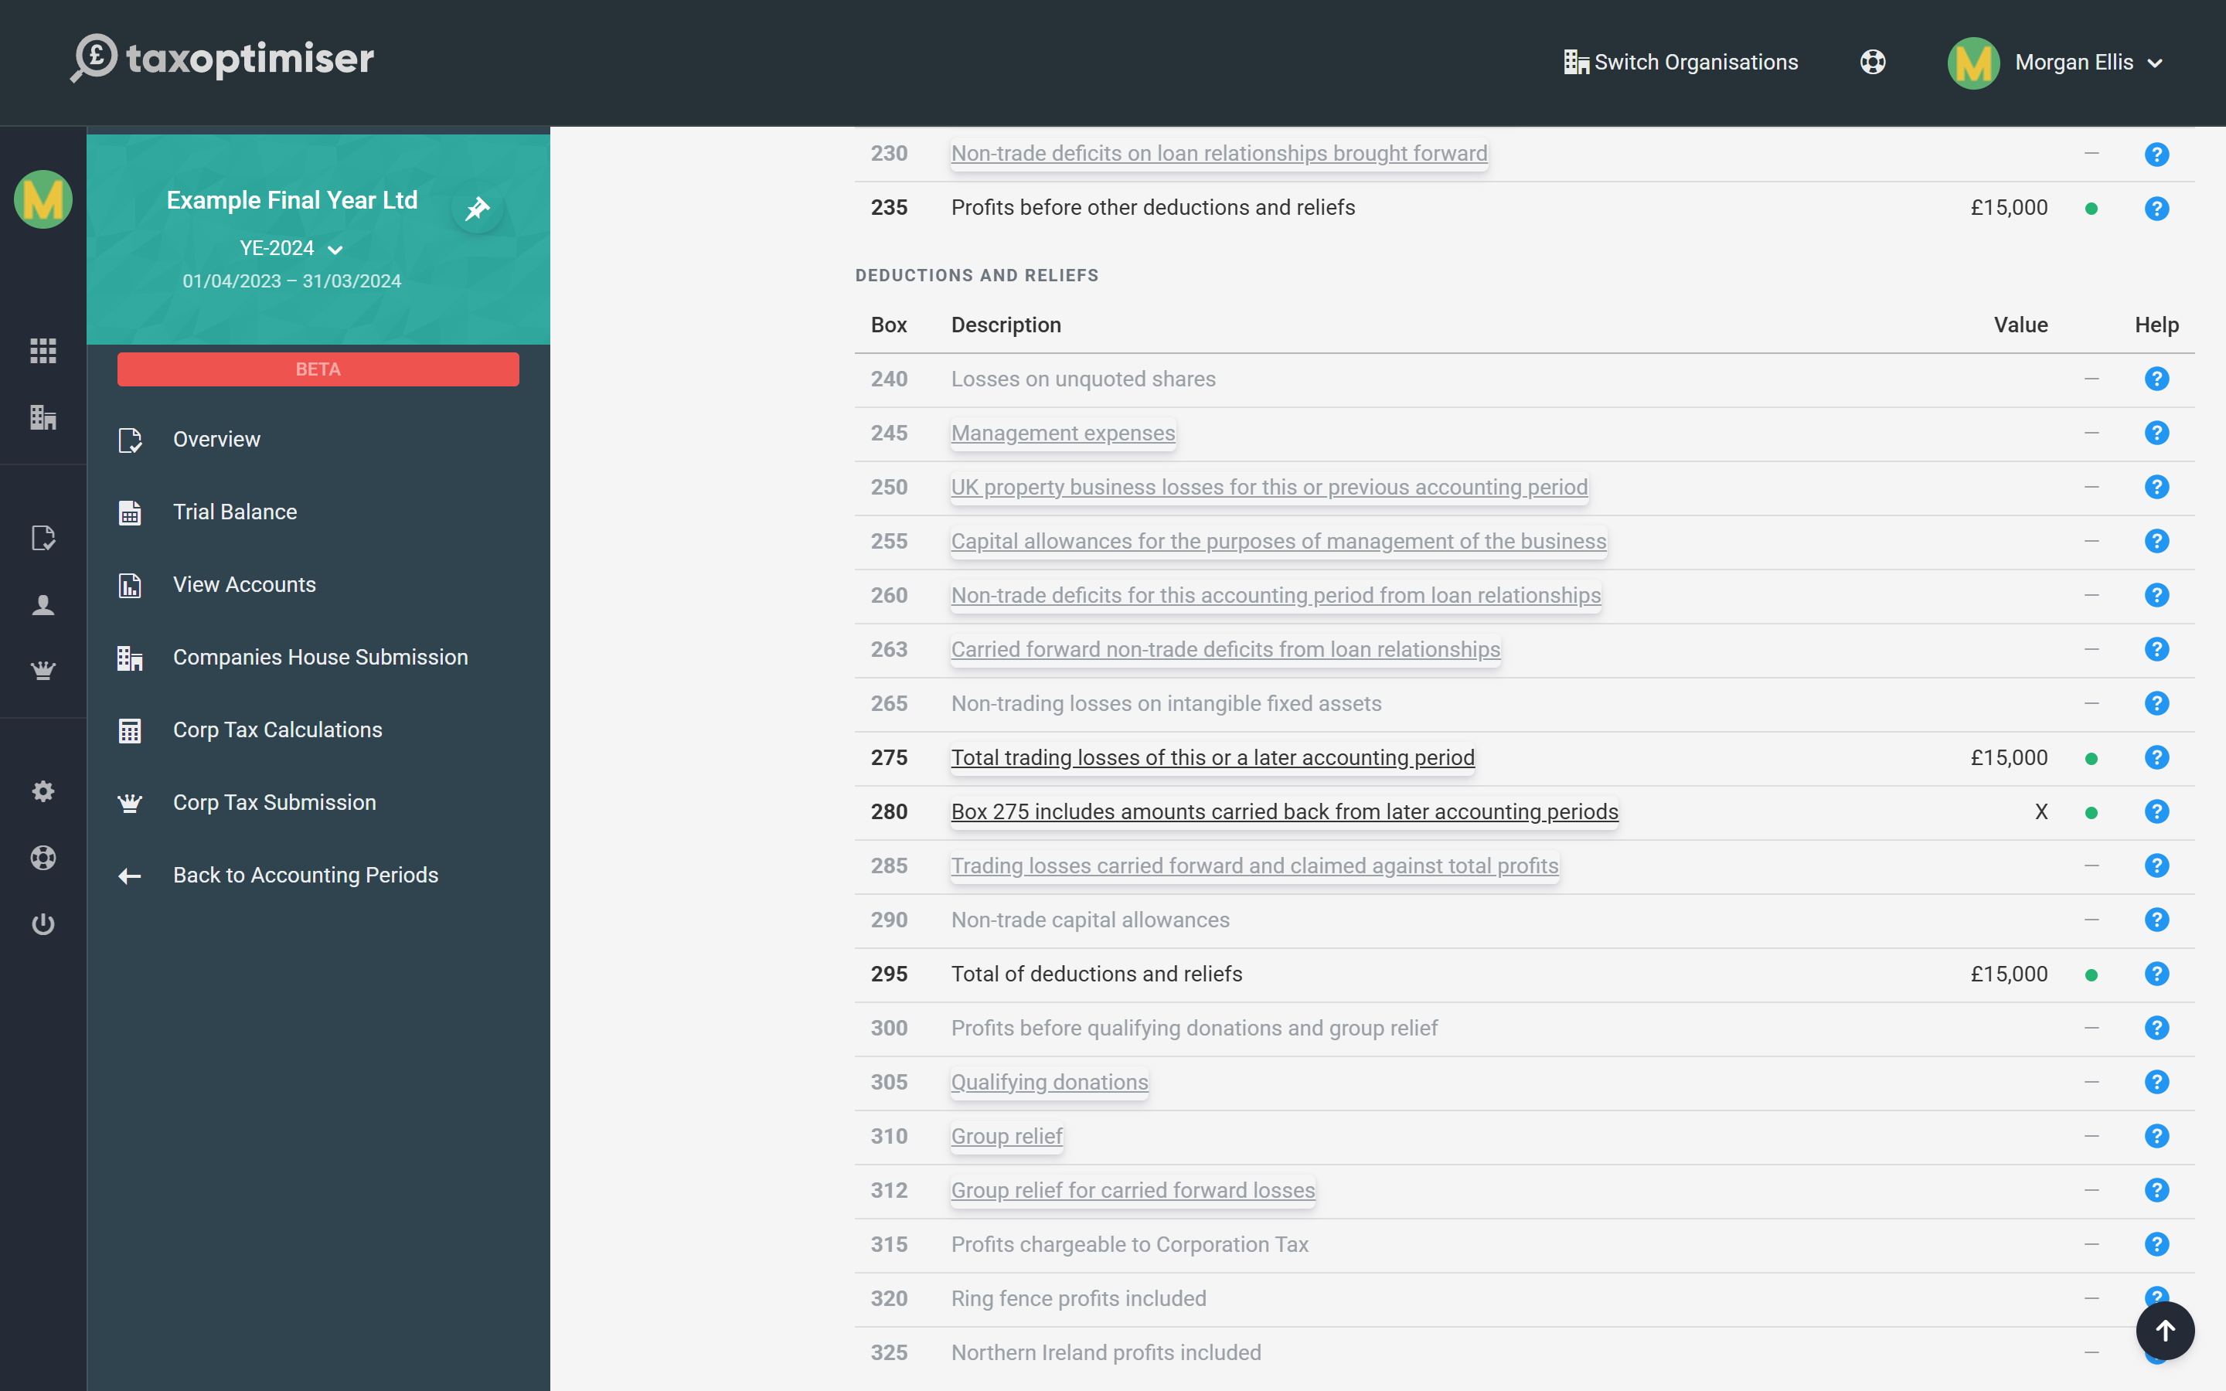
Task: Click the lifebuoy support icon in header
Action: [1873, 62]
